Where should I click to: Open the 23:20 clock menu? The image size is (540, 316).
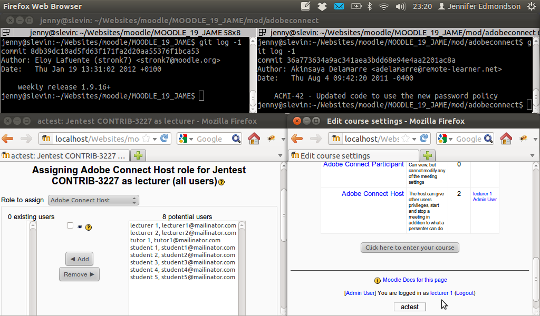click(422, 6)
